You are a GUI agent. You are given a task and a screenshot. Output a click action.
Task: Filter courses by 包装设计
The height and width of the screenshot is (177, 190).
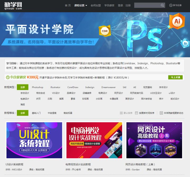pyautogui.click(x=25, y=99)
